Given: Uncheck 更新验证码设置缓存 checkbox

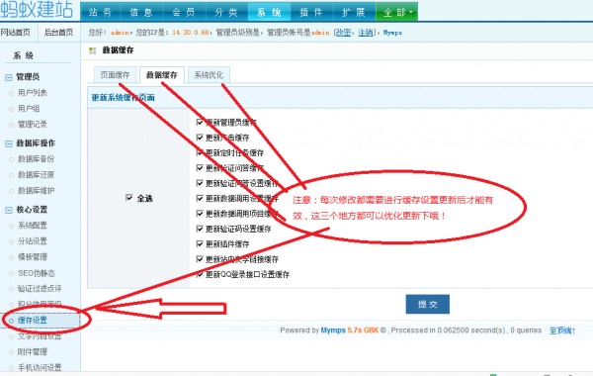Looking at the screenshot, I should tap(200, 229).
